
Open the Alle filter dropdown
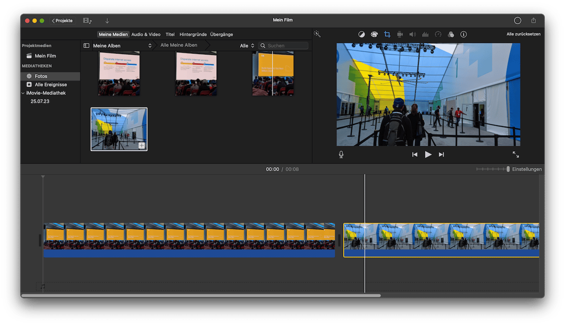247,46
